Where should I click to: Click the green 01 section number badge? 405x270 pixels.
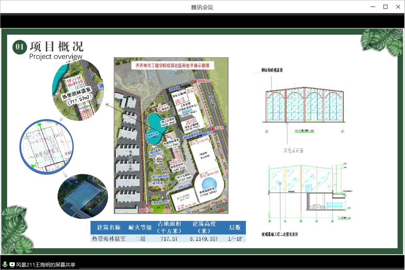(x=20, y=47)
